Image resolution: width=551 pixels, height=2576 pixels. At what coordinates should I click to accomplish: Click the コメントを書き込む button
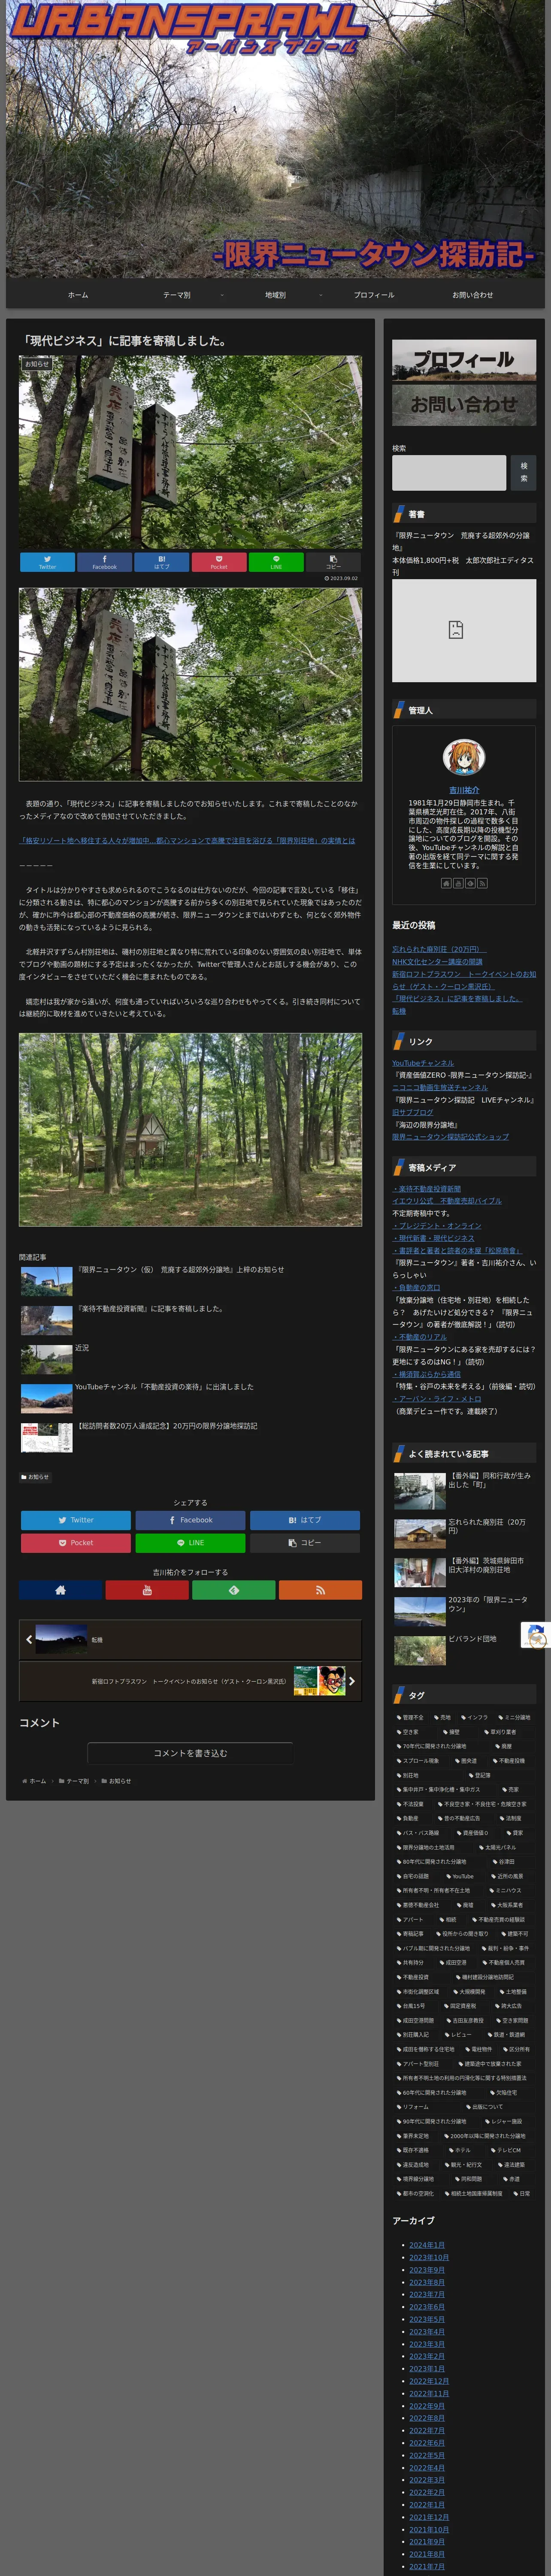[x=190, y=1753]
